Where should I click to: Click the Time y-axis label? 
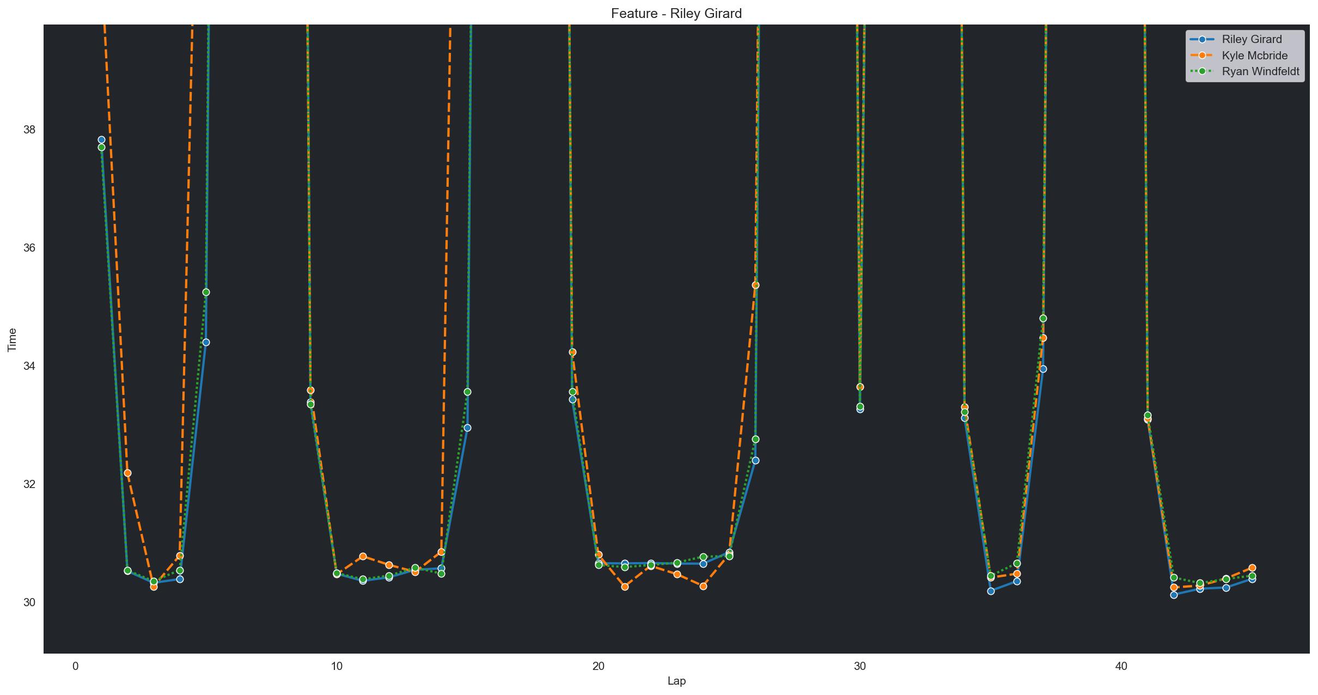coord(12,339)
